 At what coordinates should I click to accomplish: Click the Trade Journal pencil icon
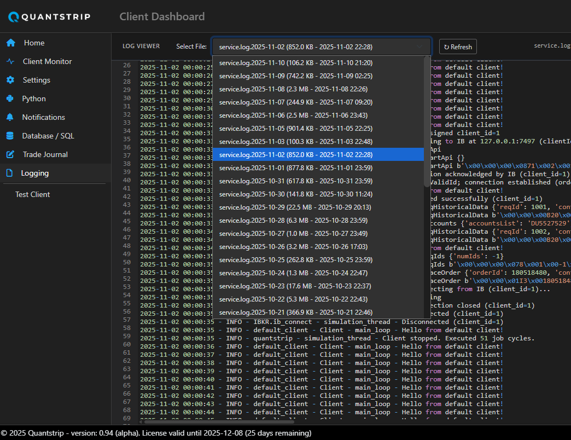10,154
